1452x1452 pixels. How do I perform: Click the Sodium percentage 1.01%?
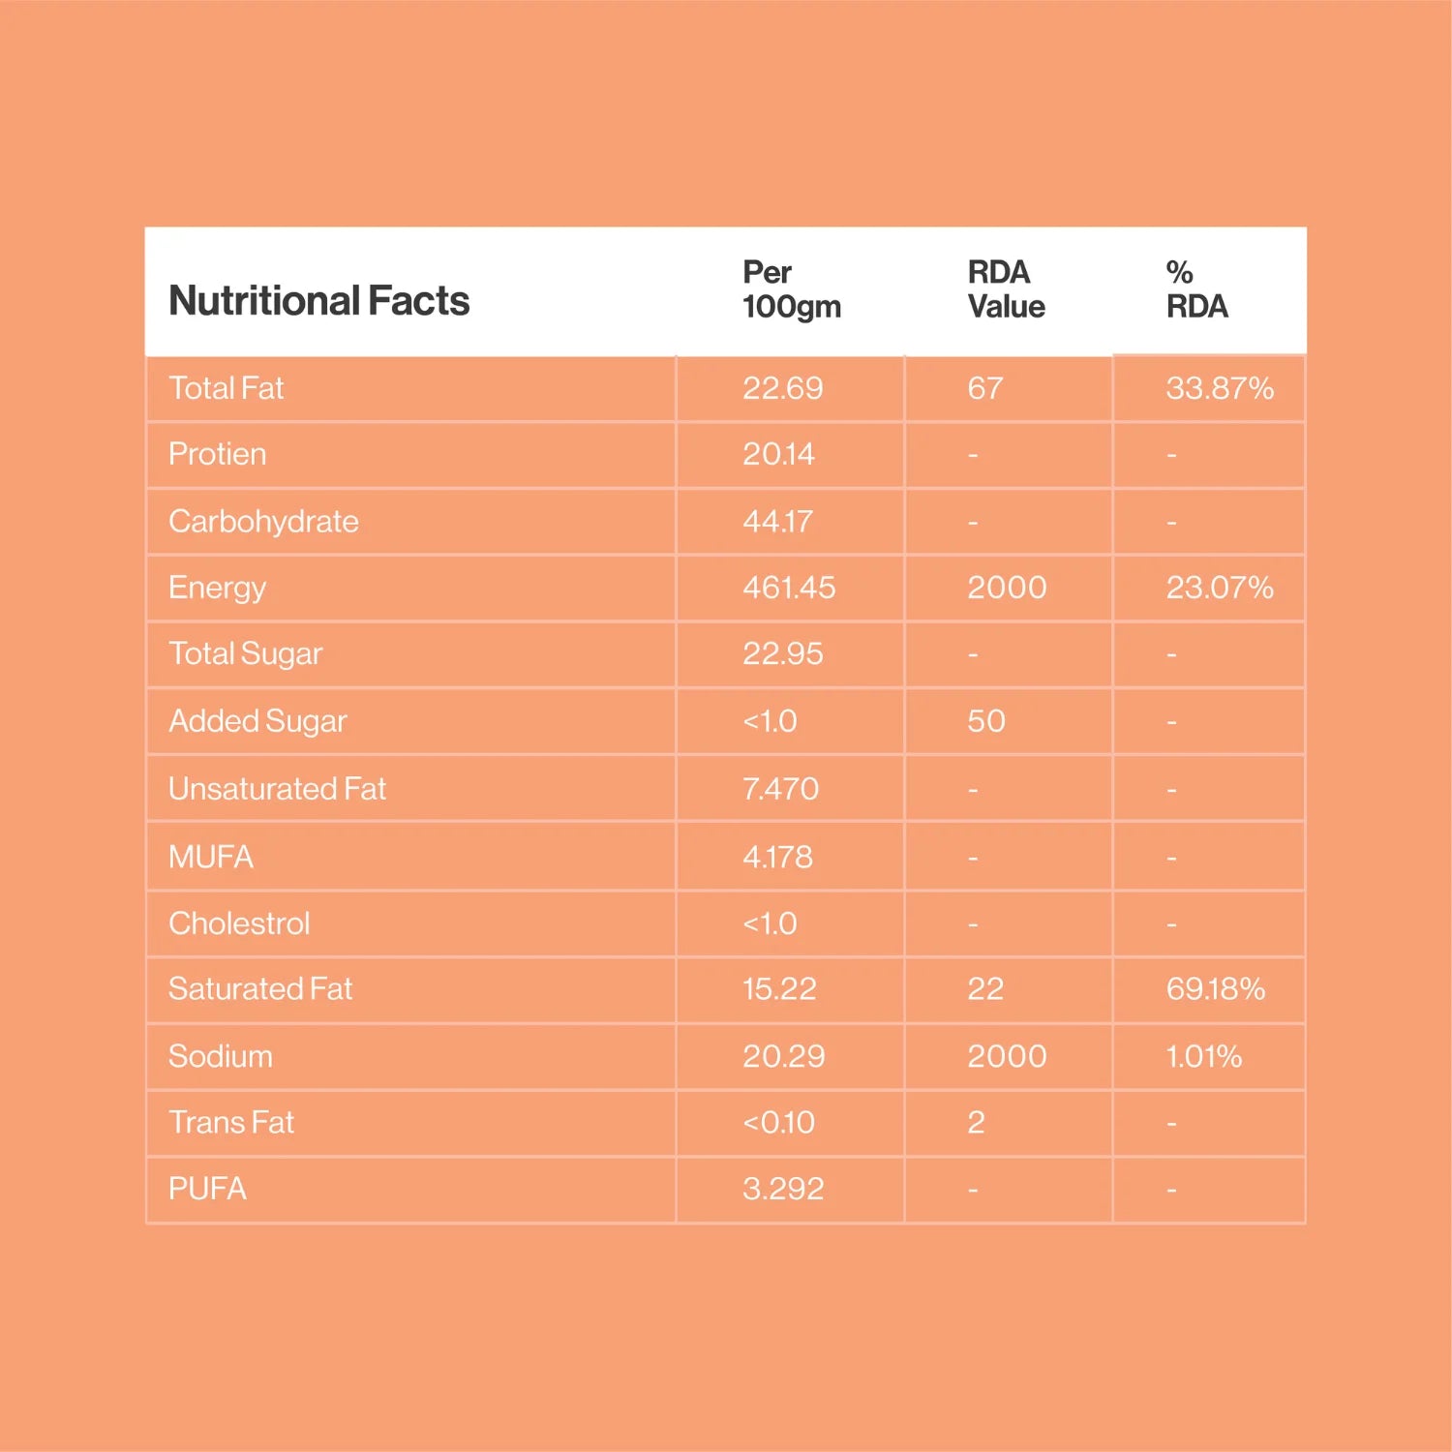tap(1203, 1056)
